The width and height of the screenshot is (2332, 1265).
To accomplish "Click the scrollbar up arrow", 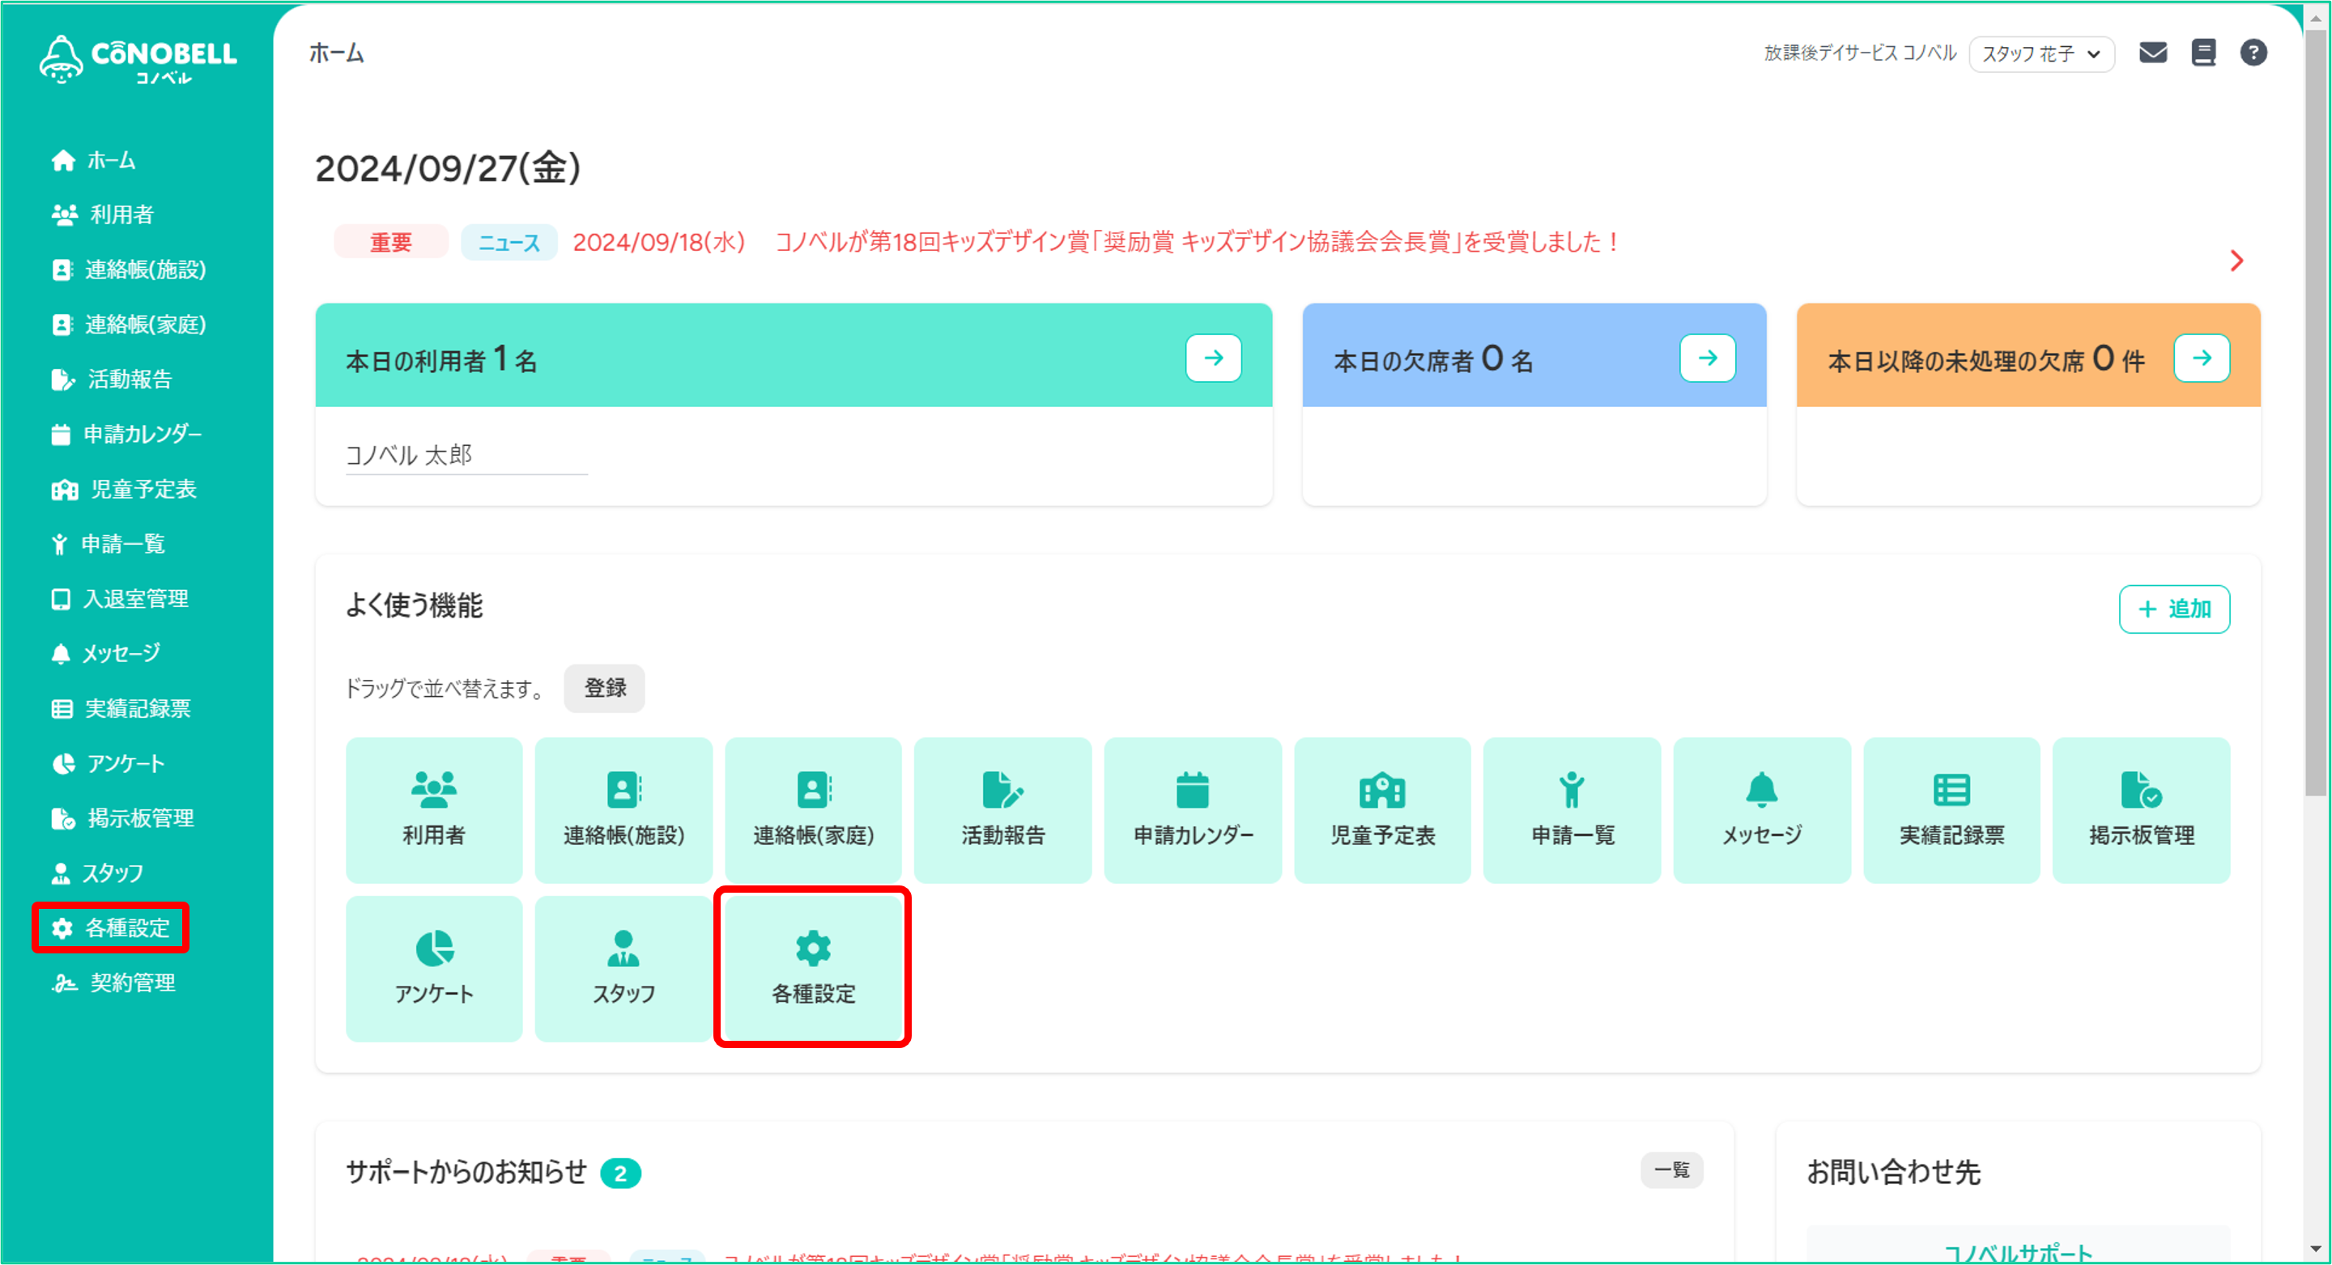I will (2316, 16).
